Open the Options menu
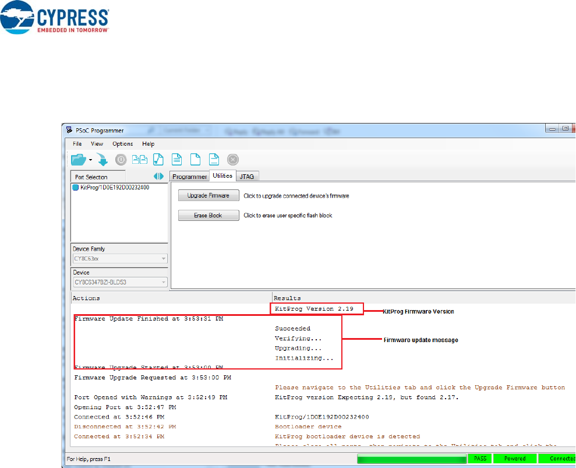The width and height of the screenshot is (576, 468). coord(122,143)
